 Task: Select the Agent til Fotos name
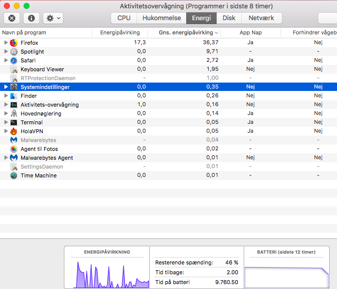39,149
